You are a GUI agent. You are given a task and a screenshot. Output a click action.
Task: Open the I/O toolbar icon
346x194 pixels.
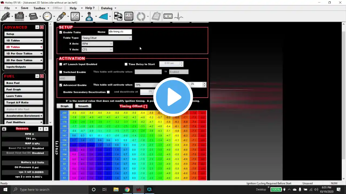75,17
